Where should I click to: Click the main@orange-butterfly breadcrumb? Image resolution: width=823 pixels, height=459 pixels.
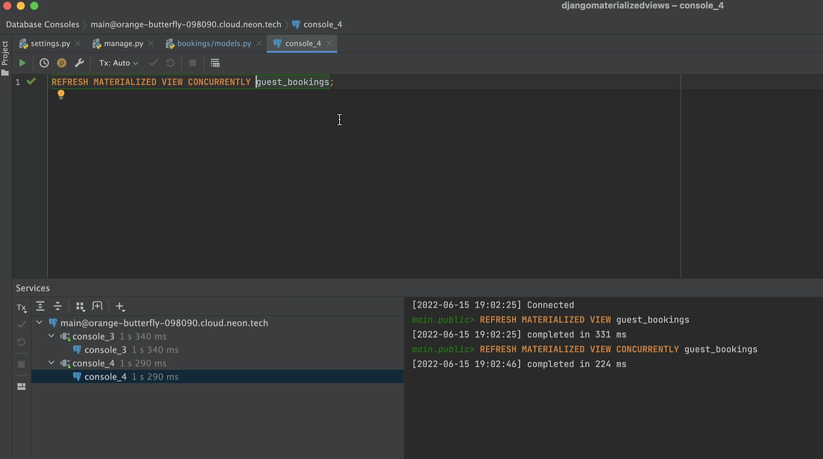click(186, 24)
